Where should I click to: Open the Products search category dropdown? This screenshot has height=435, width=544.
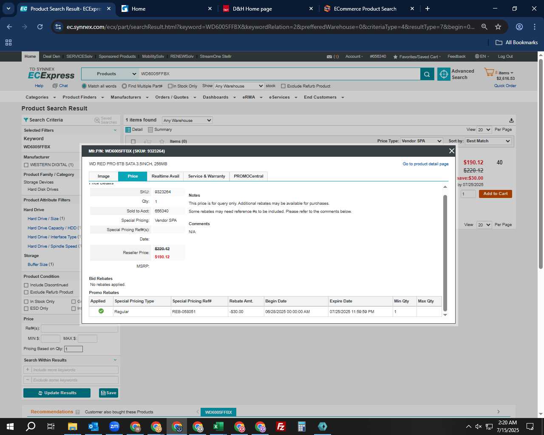[110, 74]
